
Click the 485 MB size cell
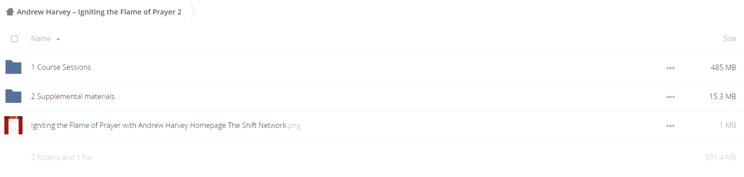[723, 68]
